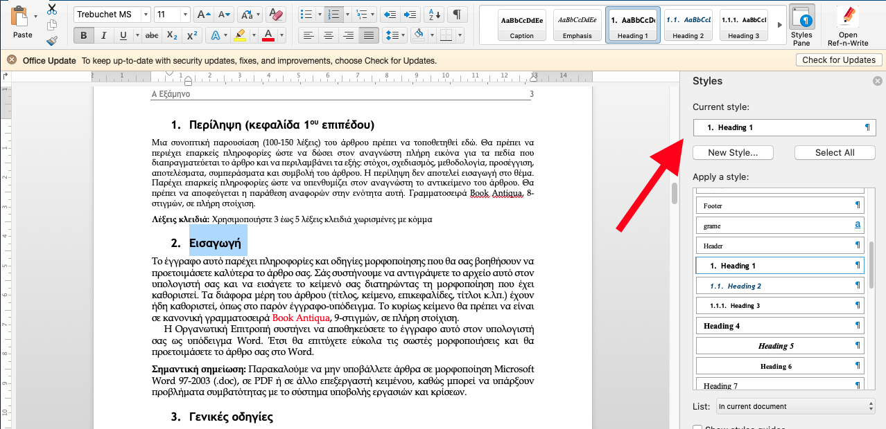Apply Heading 2 from styles gallery

pos(688,25)
